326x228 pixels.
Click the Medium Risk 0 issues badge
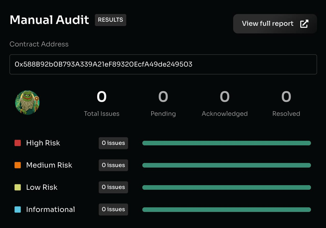pyautogui.click(x=113, y=165)
